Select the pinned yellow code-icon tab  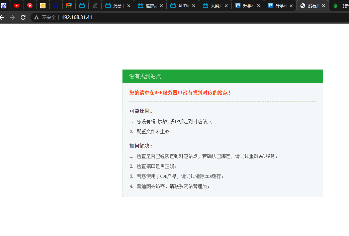pos(43,6)
